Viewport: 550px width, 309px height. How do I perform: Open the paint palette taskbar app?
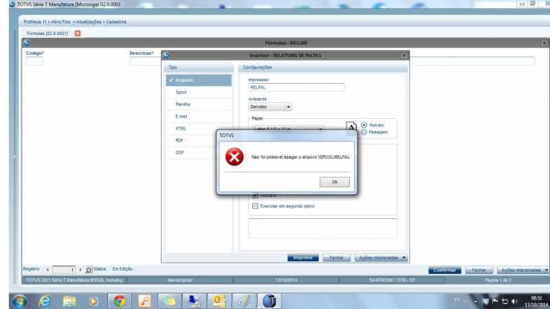point(244,301)
